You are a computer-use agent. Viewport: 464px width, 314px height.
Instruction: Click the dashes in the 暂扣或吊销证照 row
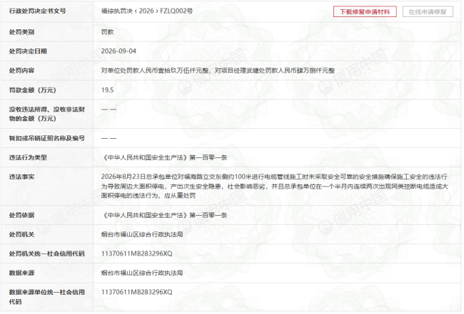(109, 138)
